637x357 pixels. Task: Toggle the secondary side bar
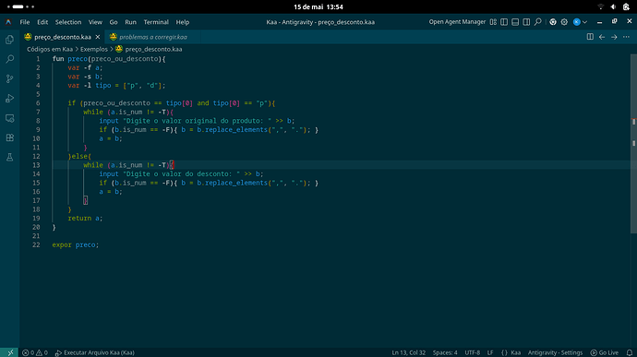point(526,22)
